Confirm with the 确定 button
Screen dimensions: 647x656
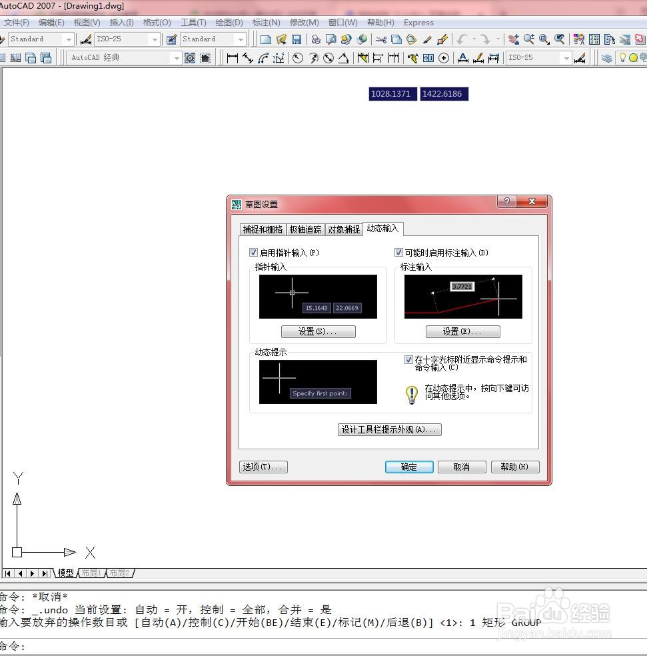point(409,467)
